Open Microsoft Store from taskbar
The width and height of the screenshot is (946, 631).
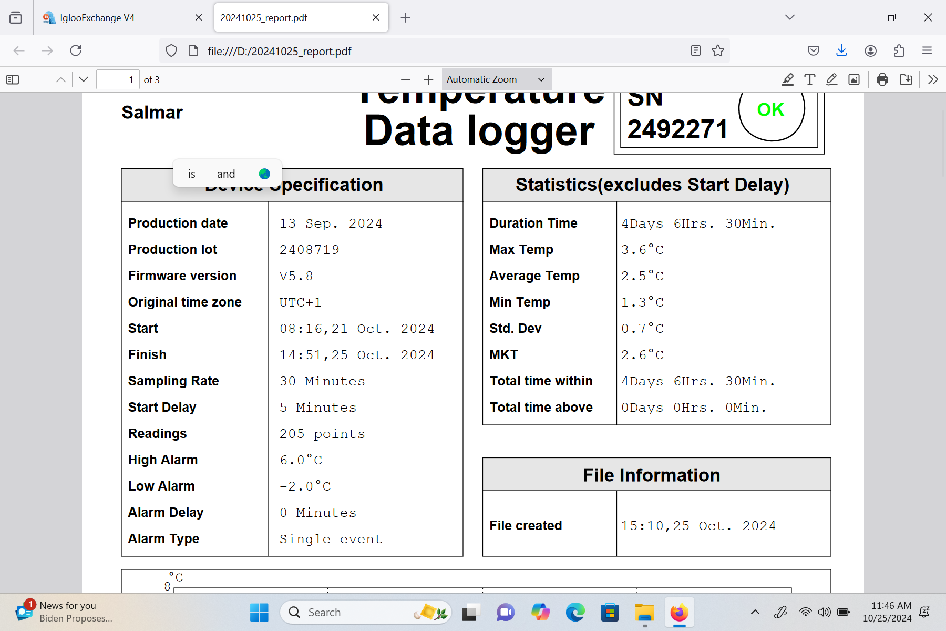(610, 612)
